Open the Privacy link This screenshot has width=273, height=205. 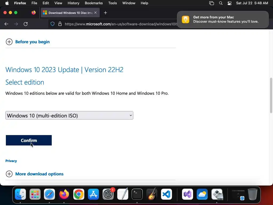(x=11, y=161)
